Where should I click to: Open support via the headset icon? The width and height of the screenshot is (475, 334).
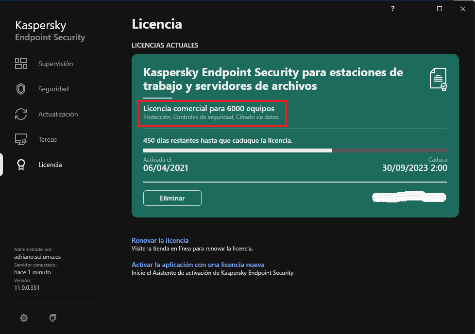[x=53, y=318]
